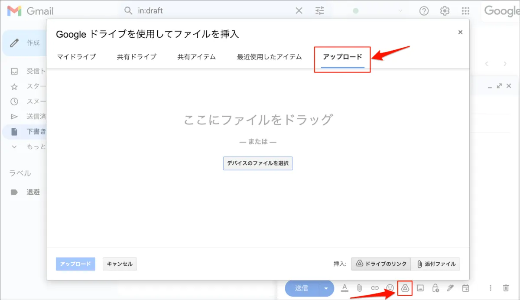520x300 pixels.
Task: Select 添付ファイル insert mode
Action: click(x=436, y=264)
